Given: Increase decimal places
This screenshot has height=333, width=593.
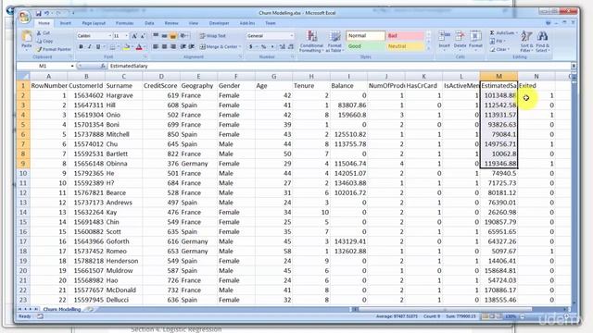Looking at the screenshot, I should [x=282, y=47].
